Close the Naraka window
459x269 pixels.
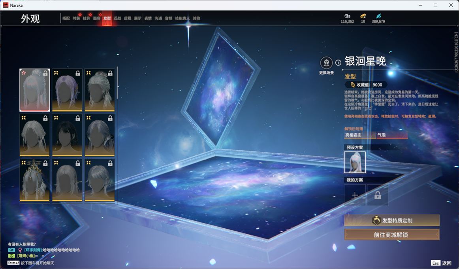coord(451,5)
